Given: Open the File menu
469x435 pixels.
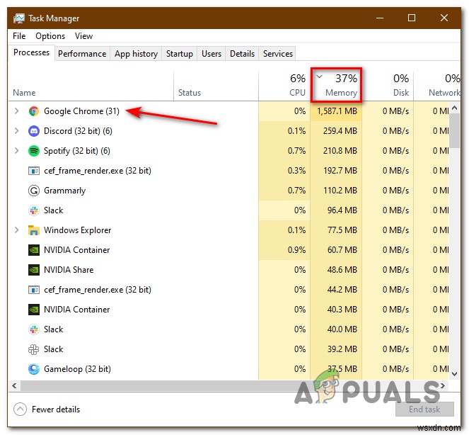Looking at the screenshot, I should [x=19, y=36].
